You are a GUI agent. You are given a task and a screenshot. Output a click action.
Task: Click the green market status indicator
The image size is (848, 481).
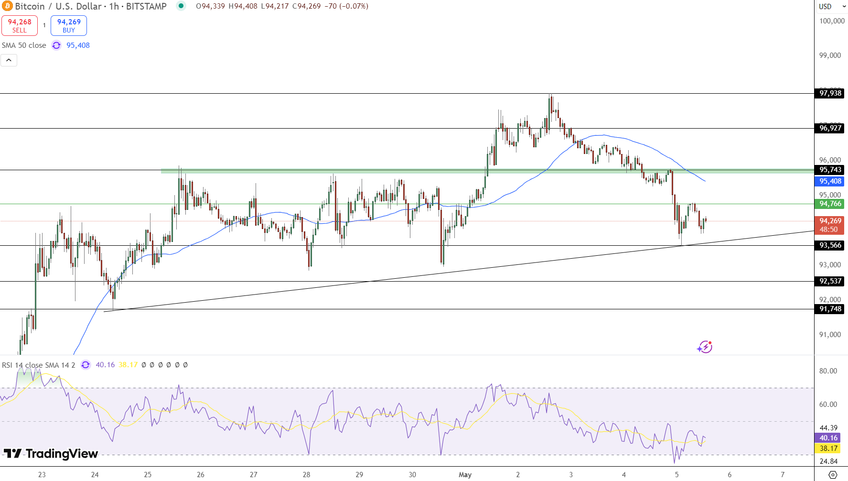click(x=181, y=6)
